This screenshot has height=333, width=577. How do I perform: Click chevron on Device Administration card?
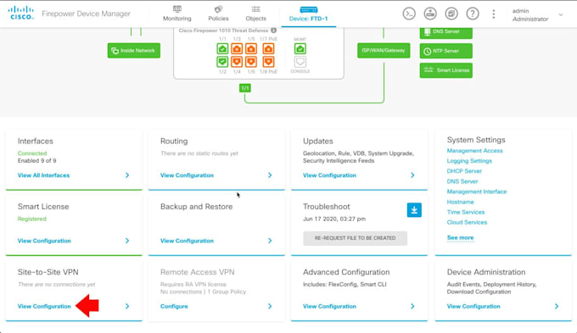557,306
